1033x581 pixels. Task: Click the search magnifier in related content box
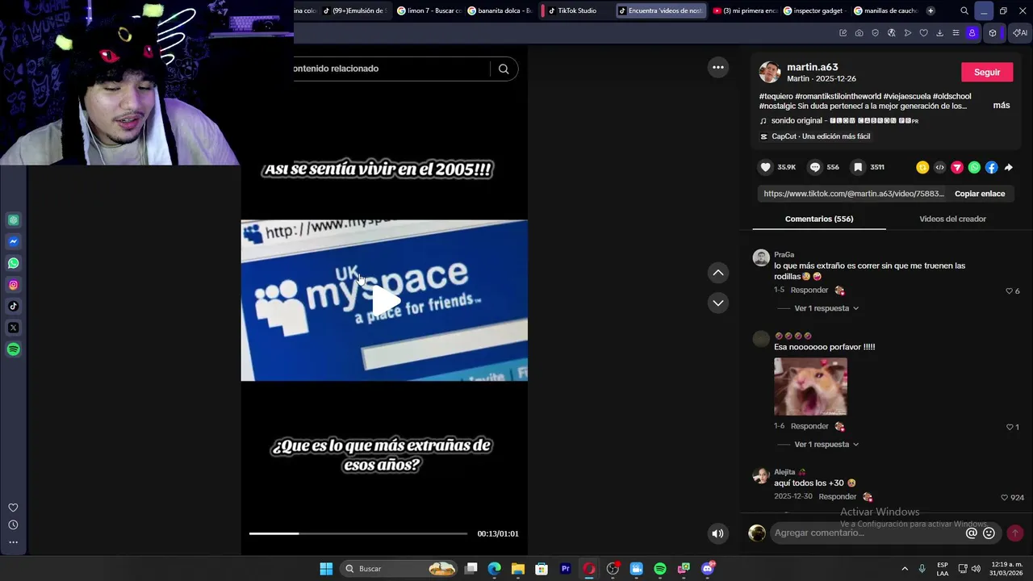[x=504, y=69]
